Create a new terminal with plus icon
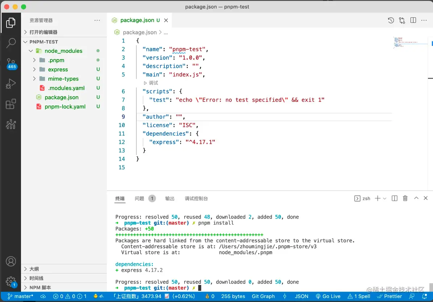This screenshot has height=302, width=433. 378,198
